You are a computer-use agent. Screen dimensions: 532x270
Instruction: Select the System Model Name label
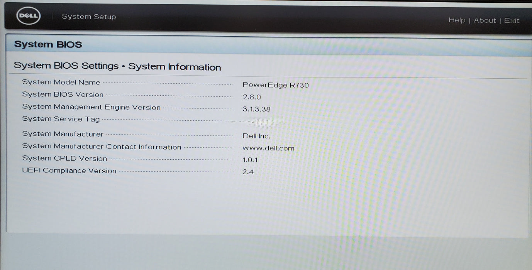click(61, 82)
